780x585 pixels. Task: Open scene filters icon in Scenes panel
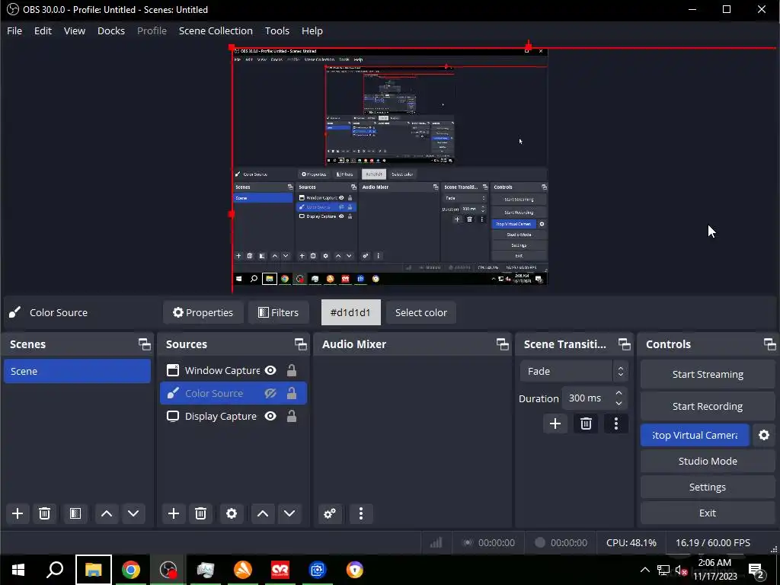tap(75, 513)
